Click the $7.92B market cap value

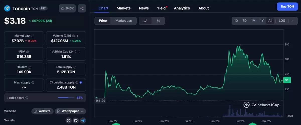point(18,41)
